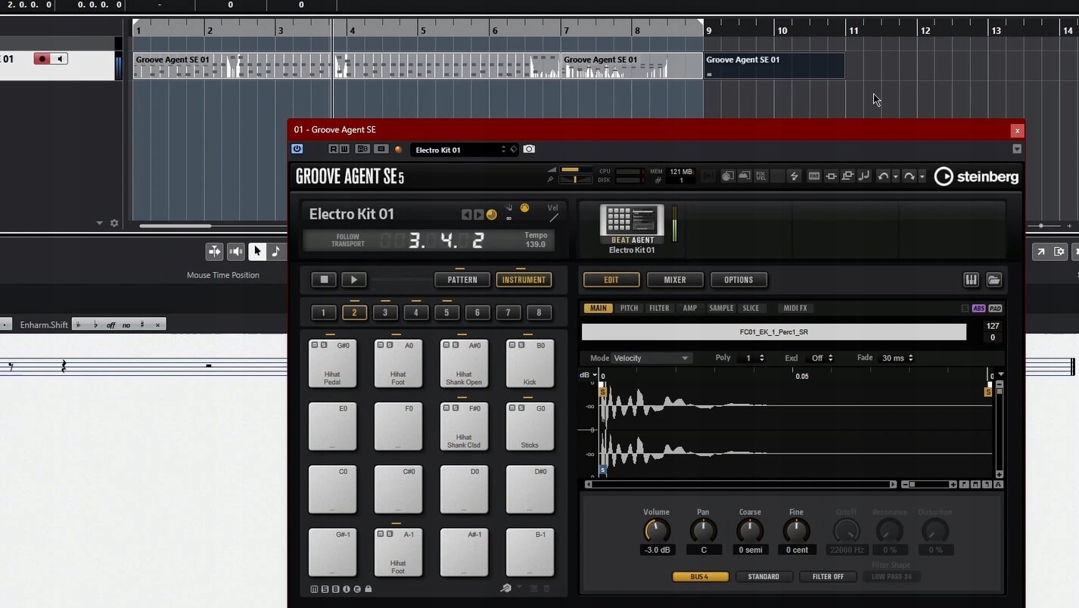The image size is (1079, 608).
Task: Toggle Follow Transport
Action: (348, 240)
